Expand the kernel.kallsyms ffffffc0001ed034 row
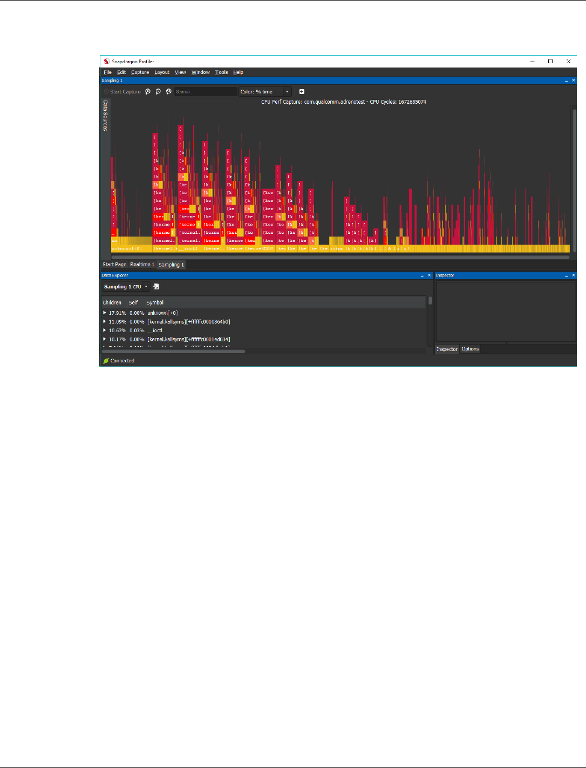This screenshot has width=586, height=768. tap(105, 339)
